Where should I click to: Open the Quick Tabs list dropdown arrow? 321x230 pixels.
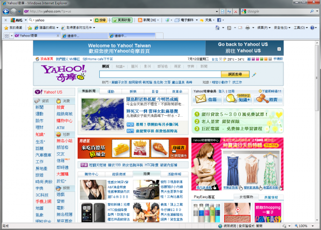(x=12, y=36)
